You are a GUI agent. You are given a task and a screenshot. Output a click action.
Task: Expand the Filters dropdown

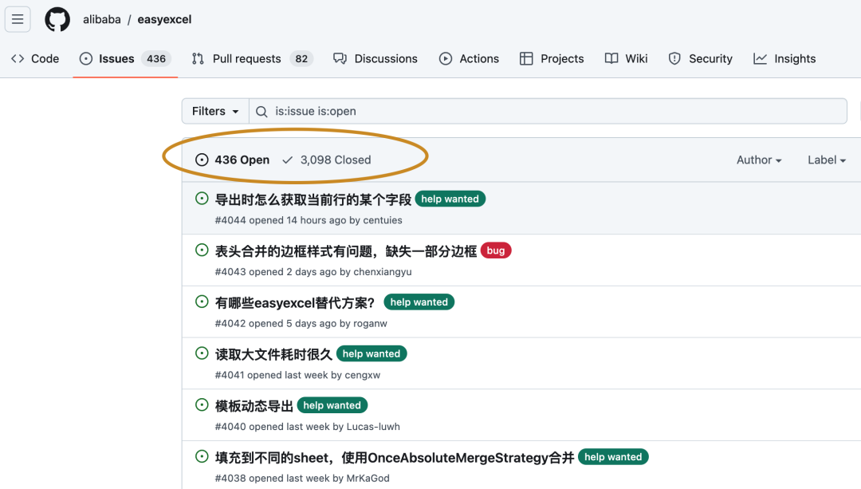coord(215,111)
